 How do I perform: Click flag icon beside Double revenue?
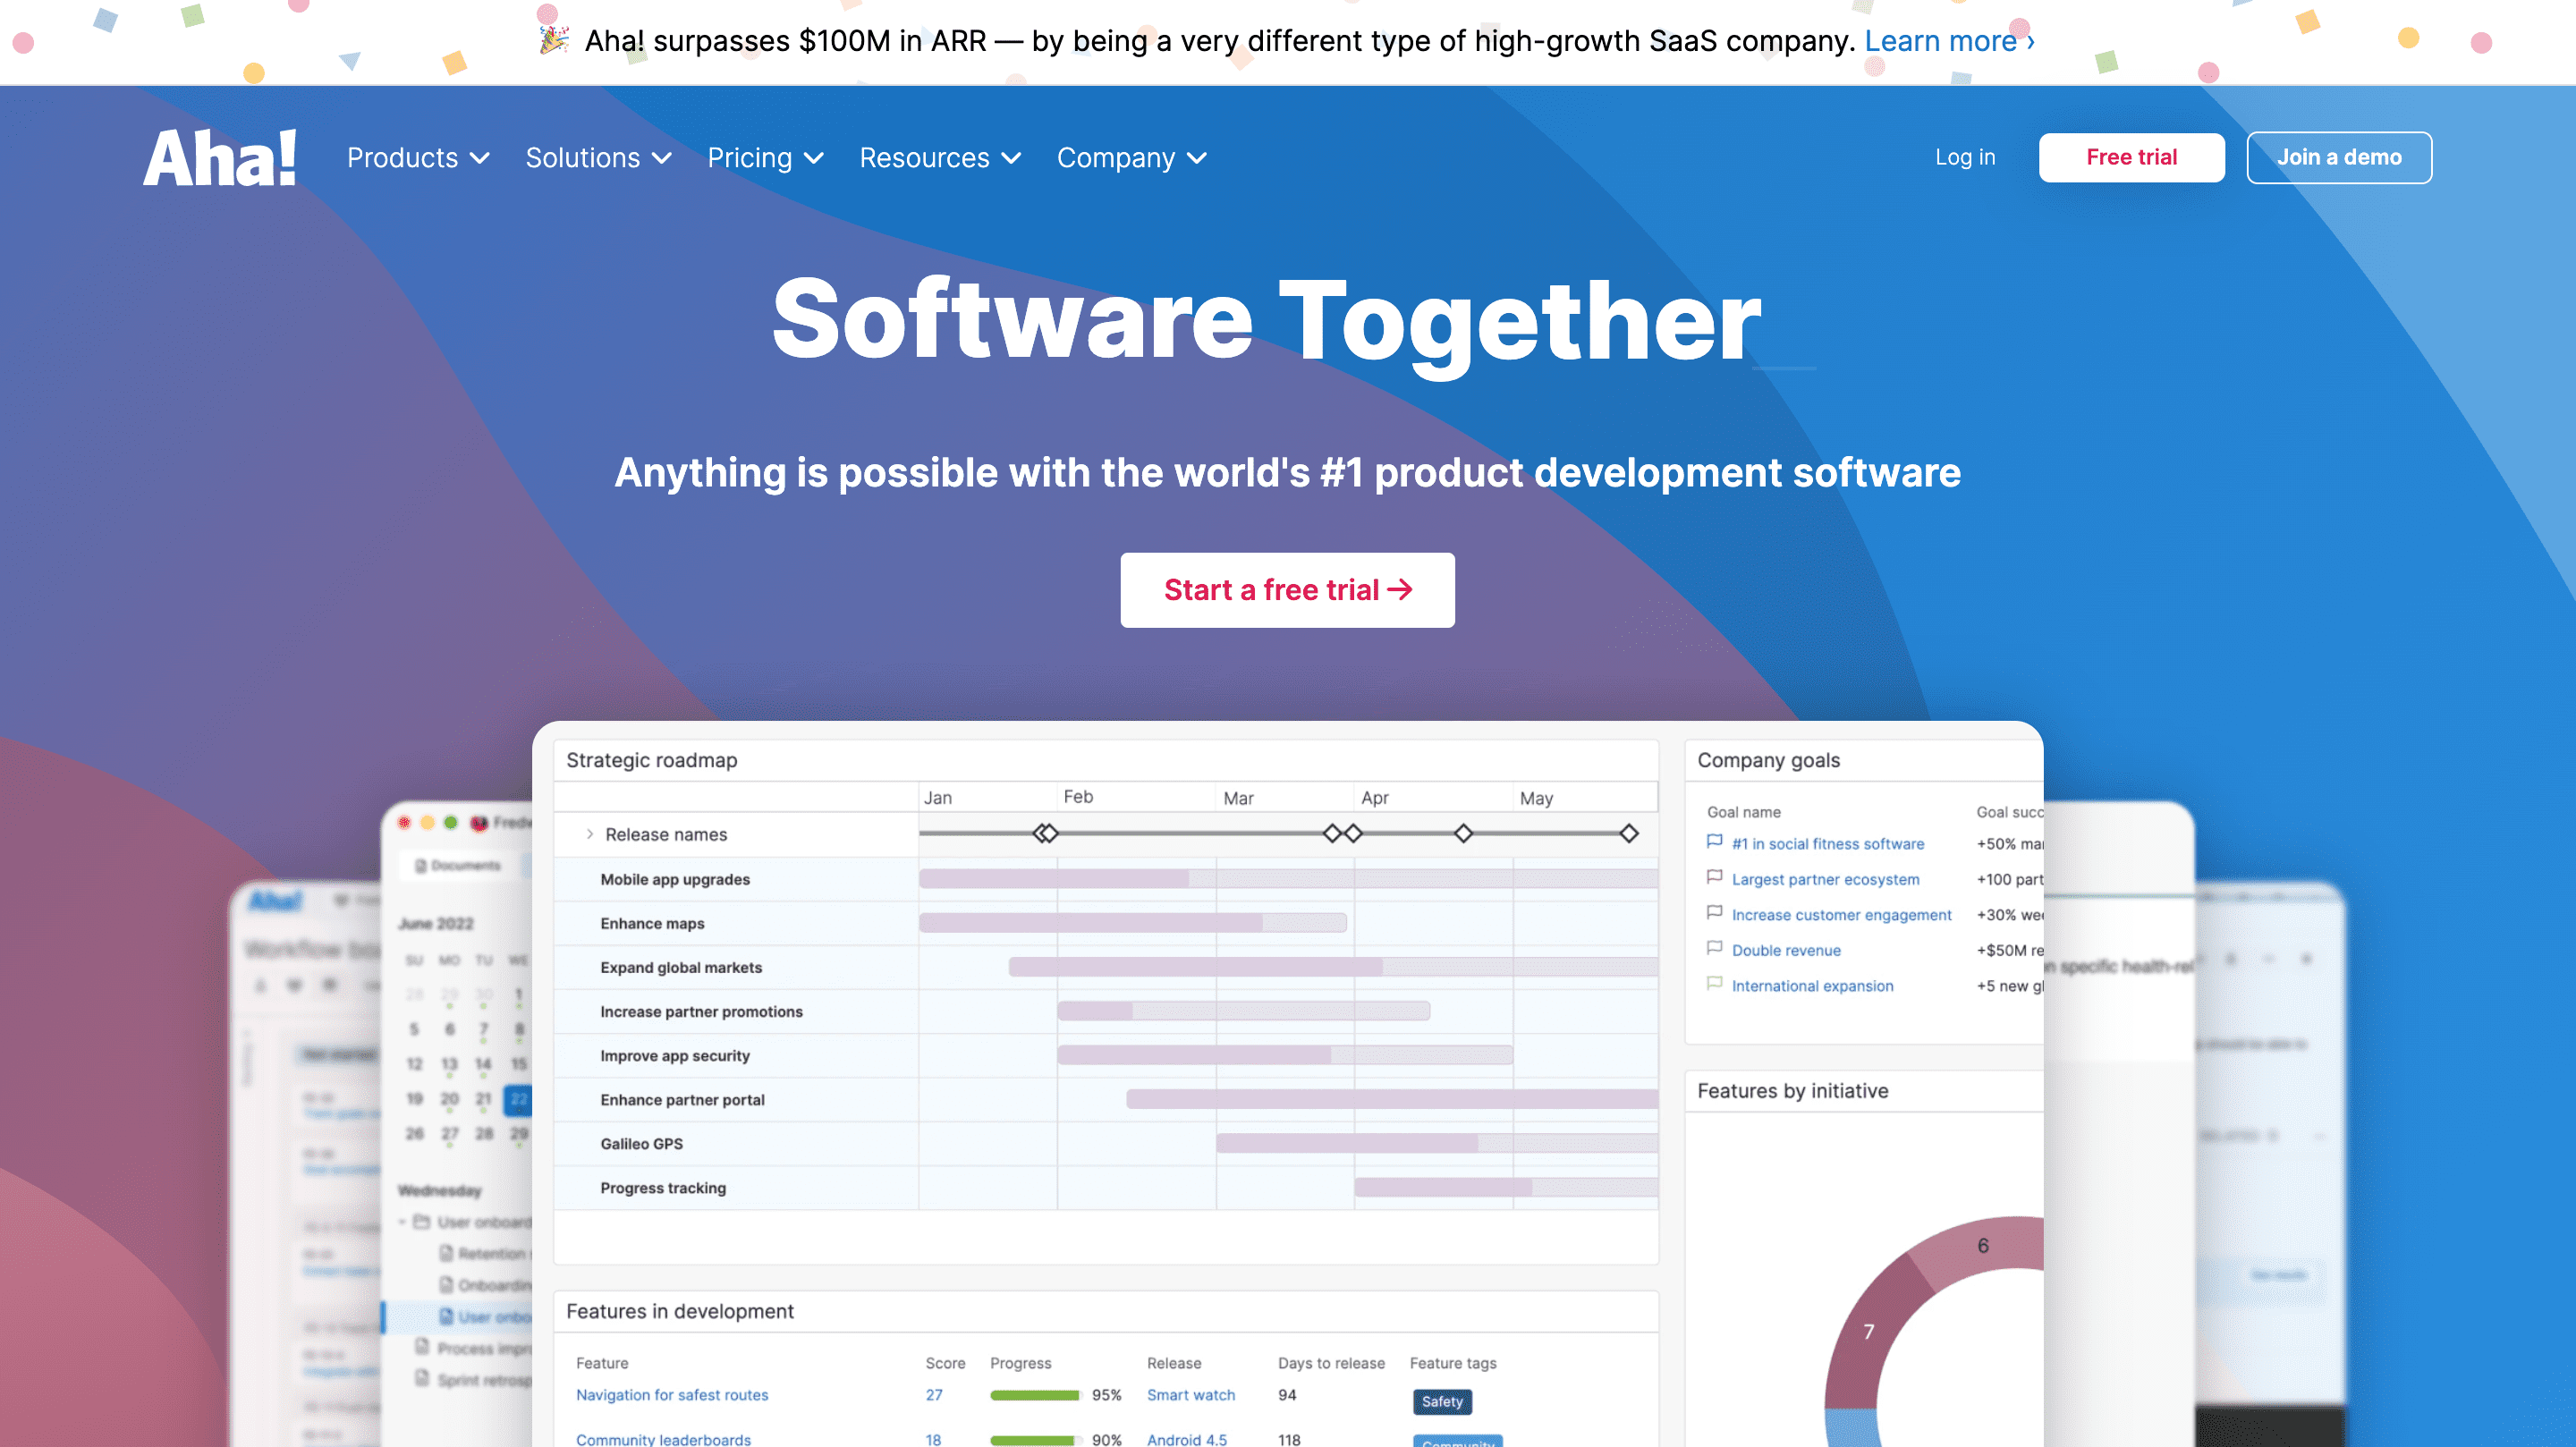1714,948
